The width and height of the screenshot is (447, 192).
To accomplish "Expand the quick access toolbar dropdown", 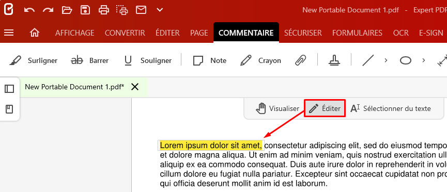I will click(160, 10).
